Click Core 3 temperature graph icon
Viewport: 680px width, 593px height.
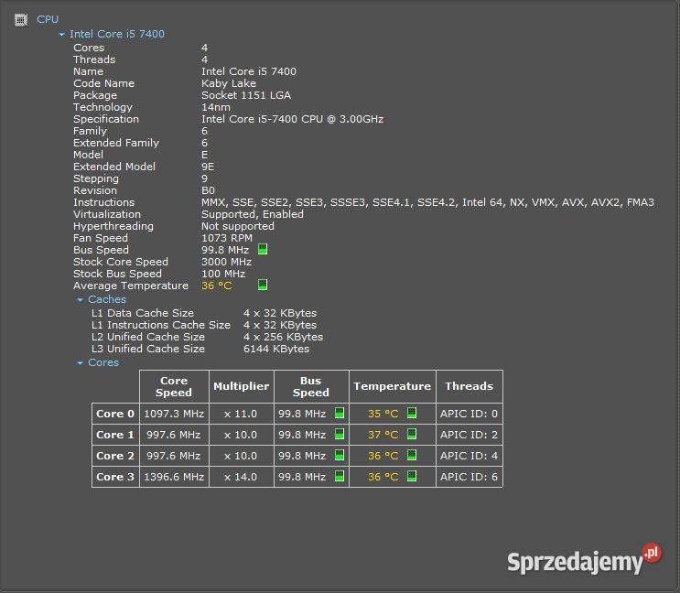(412, 476)
